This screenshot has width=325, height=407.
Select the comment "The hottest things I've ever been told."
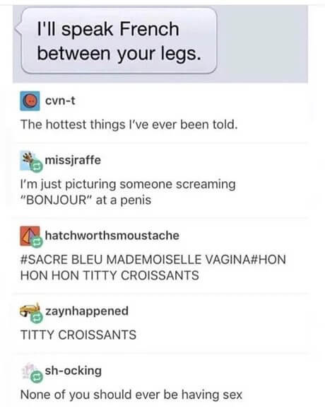pos(129,125)
